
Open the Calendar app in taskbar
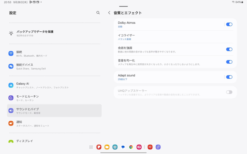(115, 147)
